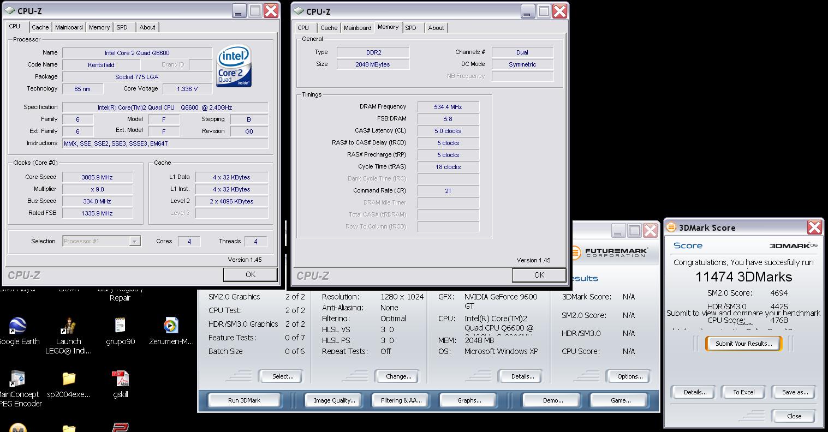Click Save as in 3DMark Score window

[x=794, y=392]
